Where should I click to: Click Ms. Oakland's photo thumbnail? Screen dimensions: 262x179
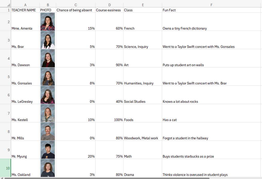coord(48,168)
